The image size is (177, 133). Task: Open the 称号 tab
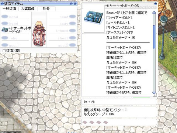click(46, 9)
